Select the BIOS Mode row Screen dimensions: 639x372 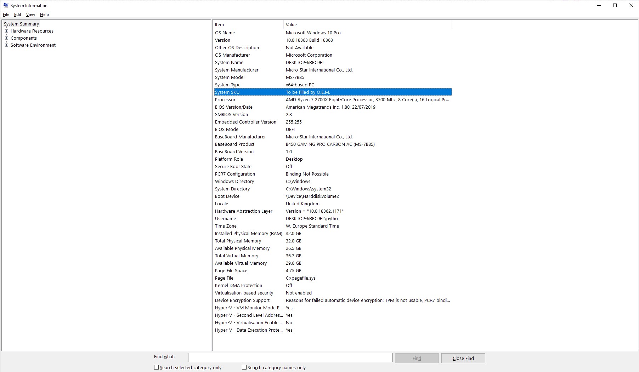tap(248, 129)
